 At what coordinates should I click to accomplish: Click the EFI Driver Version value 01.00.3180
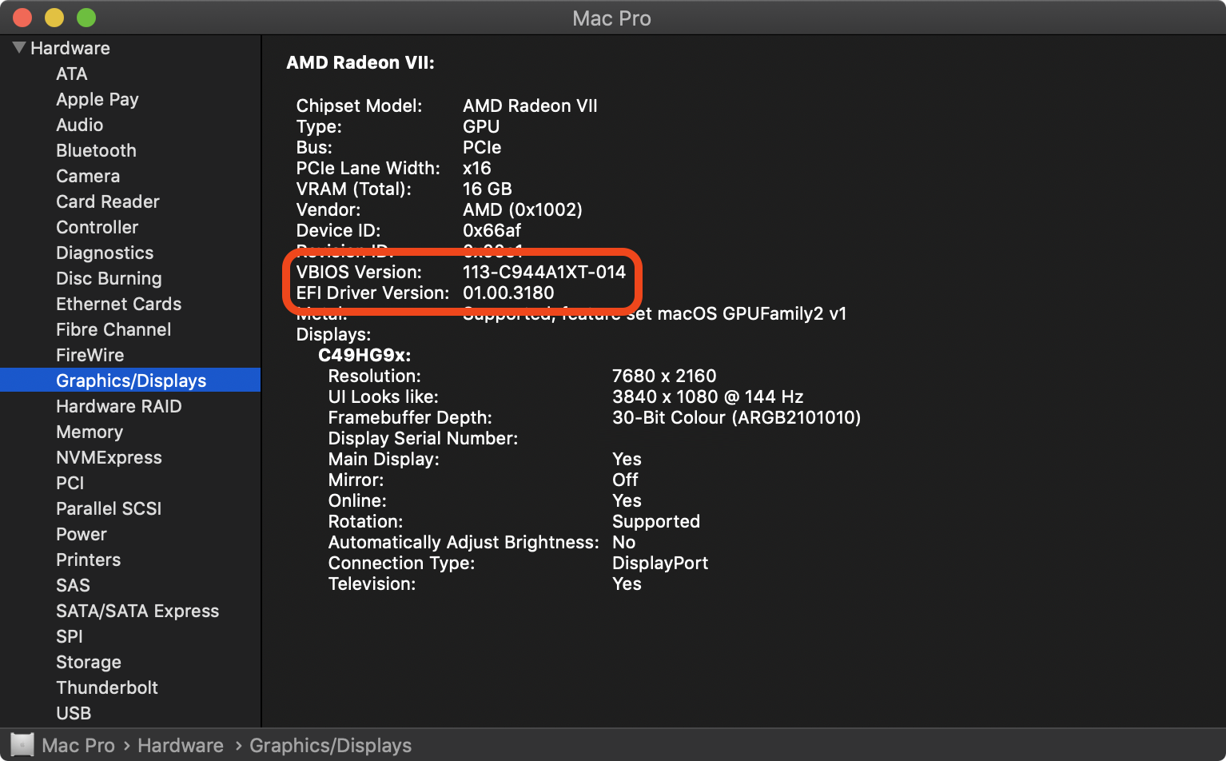coord(508,293)
